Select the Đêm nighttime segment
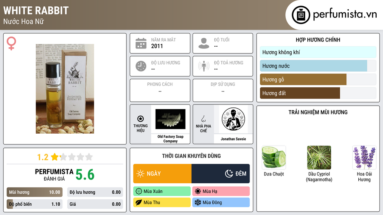 pyautogui.click(x=221, y=174)
